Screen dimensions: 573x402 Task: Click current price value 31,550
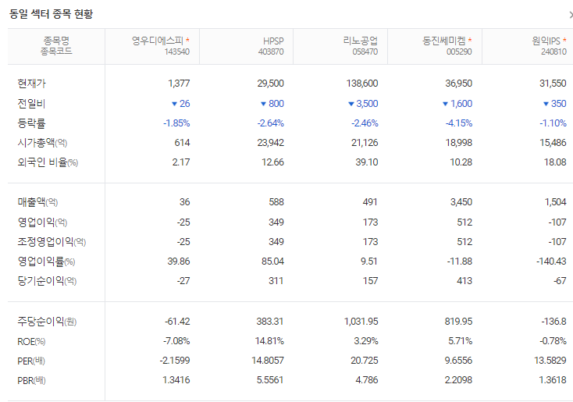click(x=553, y=84)
